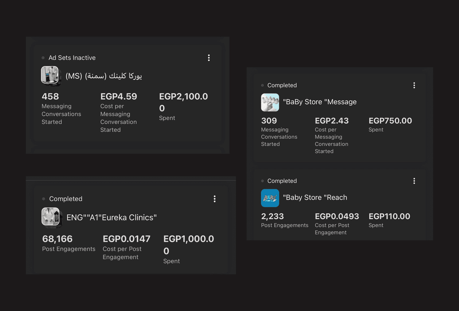Select the 2,233 post engagements value
The height and width of the screenshot is (311, 459).
pos(273,216)
